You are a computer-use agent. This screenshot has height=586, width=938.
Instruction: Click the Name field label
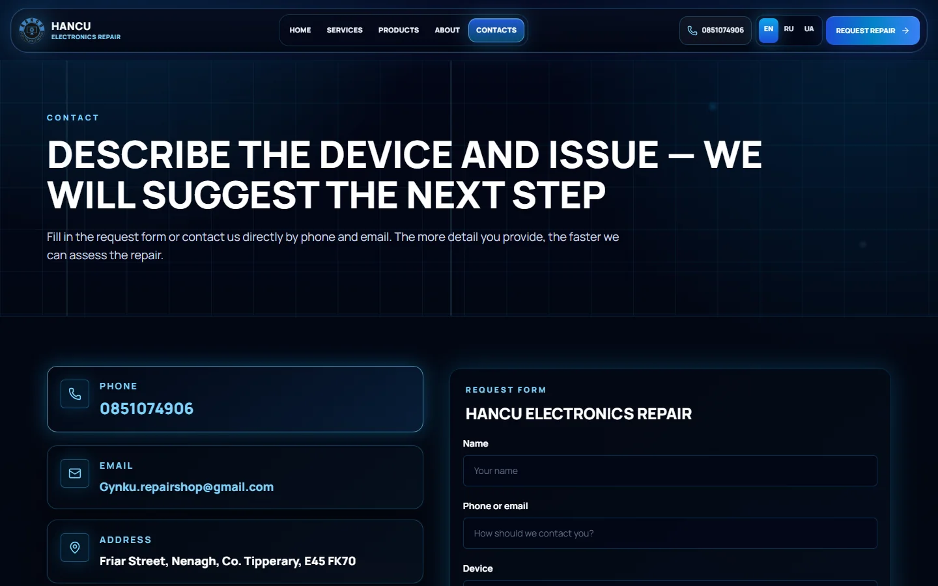pos(476,443)
